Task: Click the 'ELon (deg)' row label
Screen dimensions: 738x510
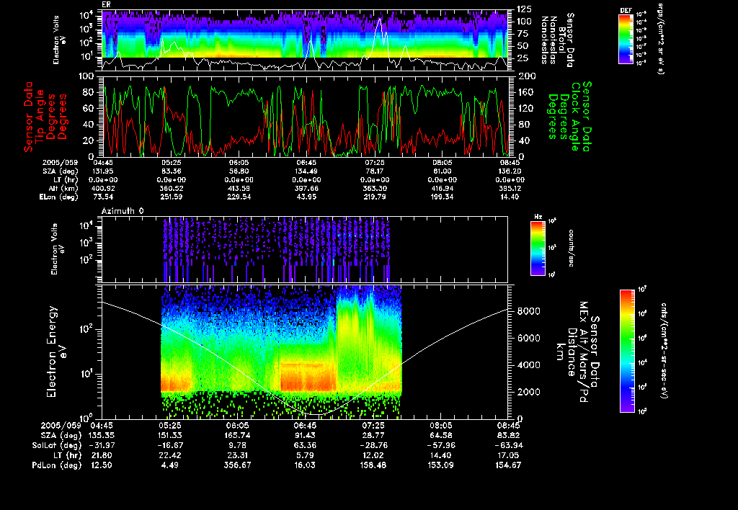Action: pos(59,197)
